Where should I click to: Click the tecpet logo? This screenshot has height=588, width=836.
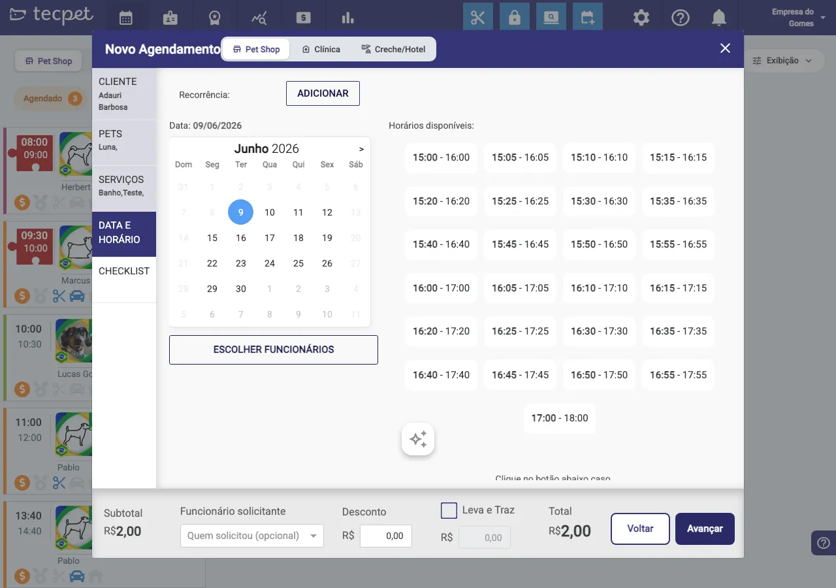pos(51,14)
